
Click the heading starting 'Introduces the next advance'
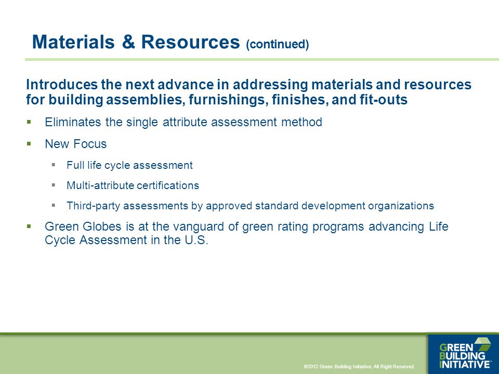point(248,92)
